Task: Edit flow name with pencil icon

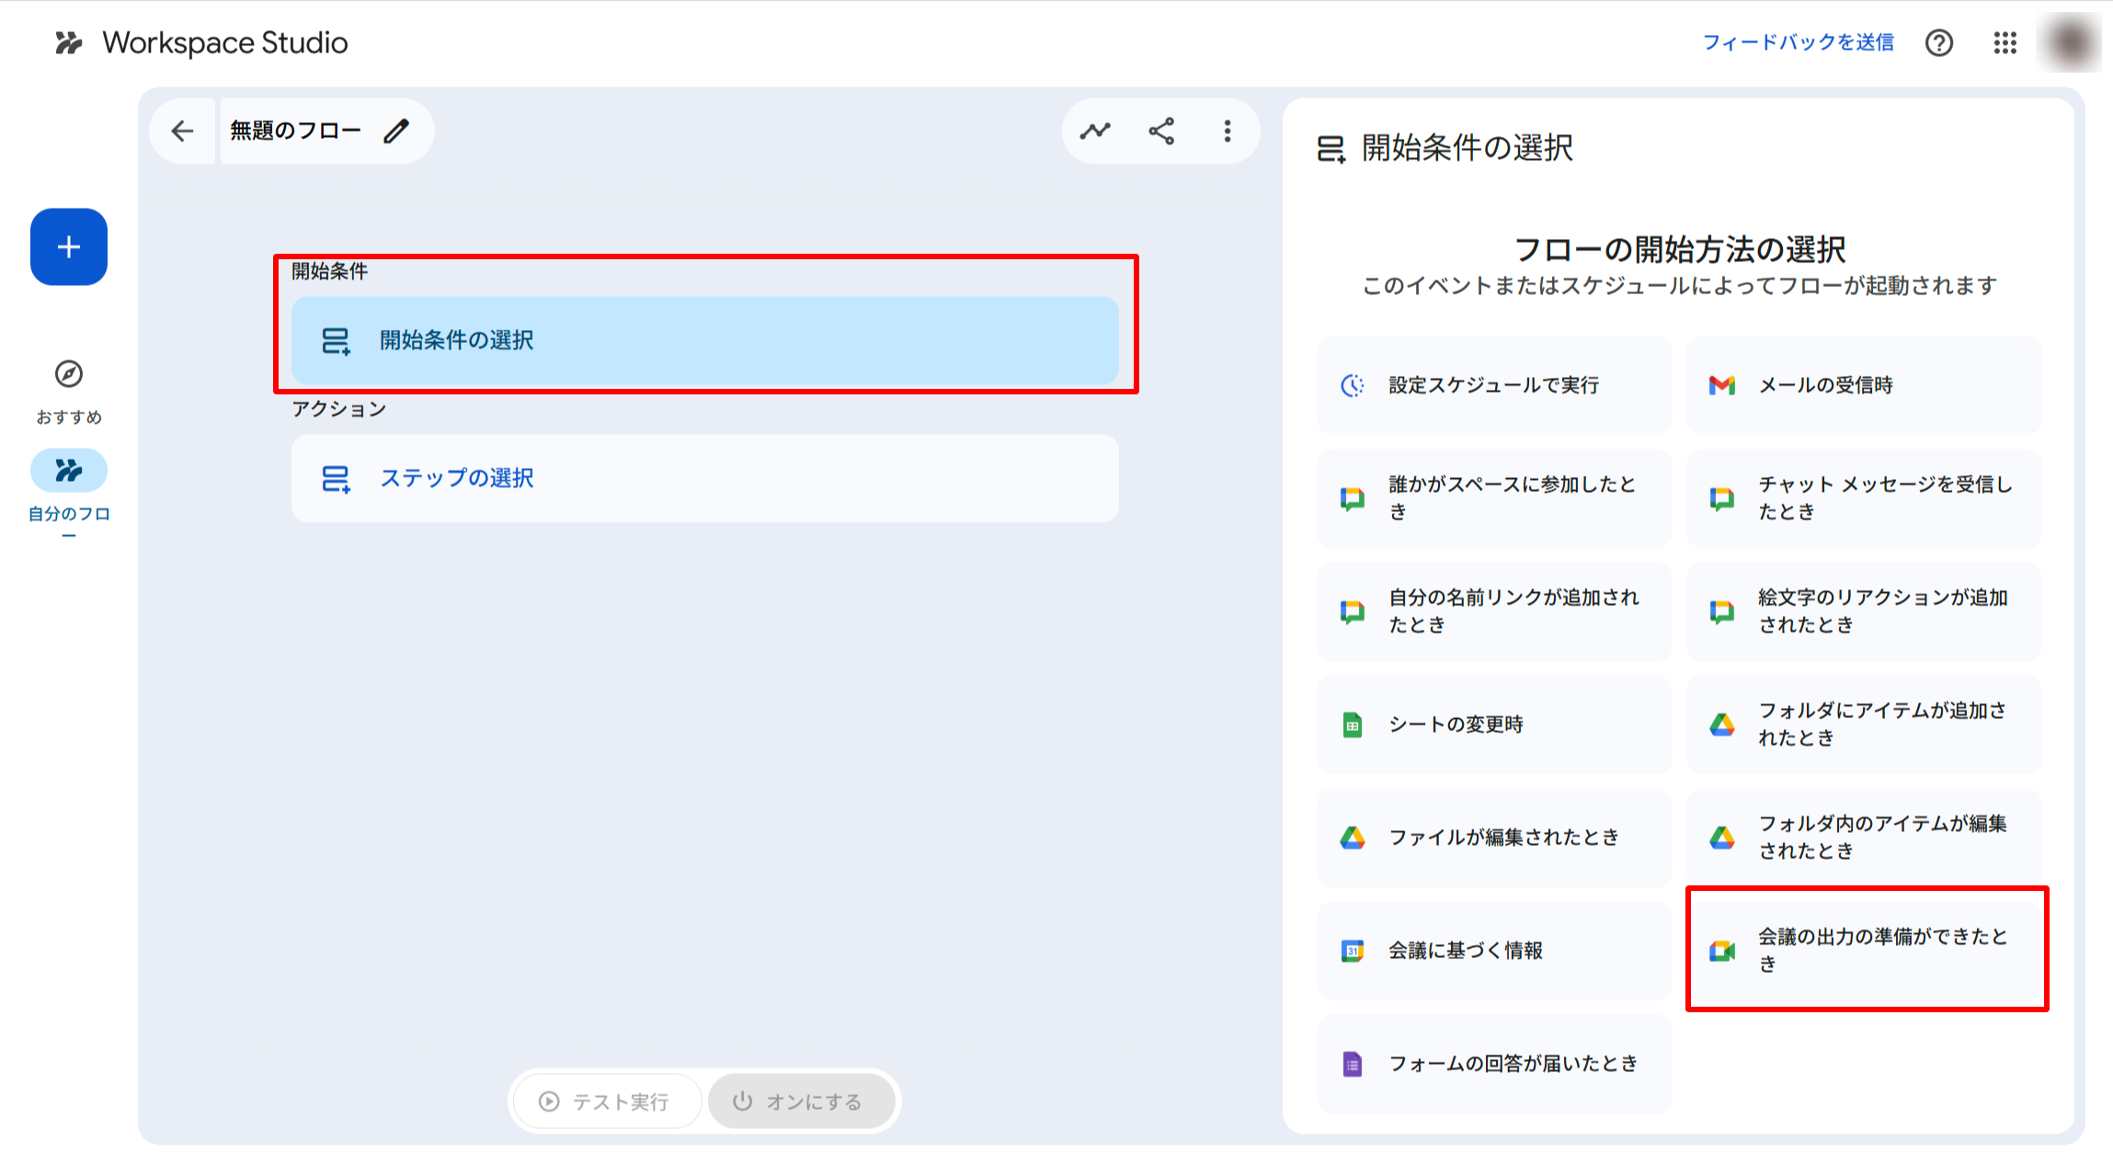Action: click(396, 131)
